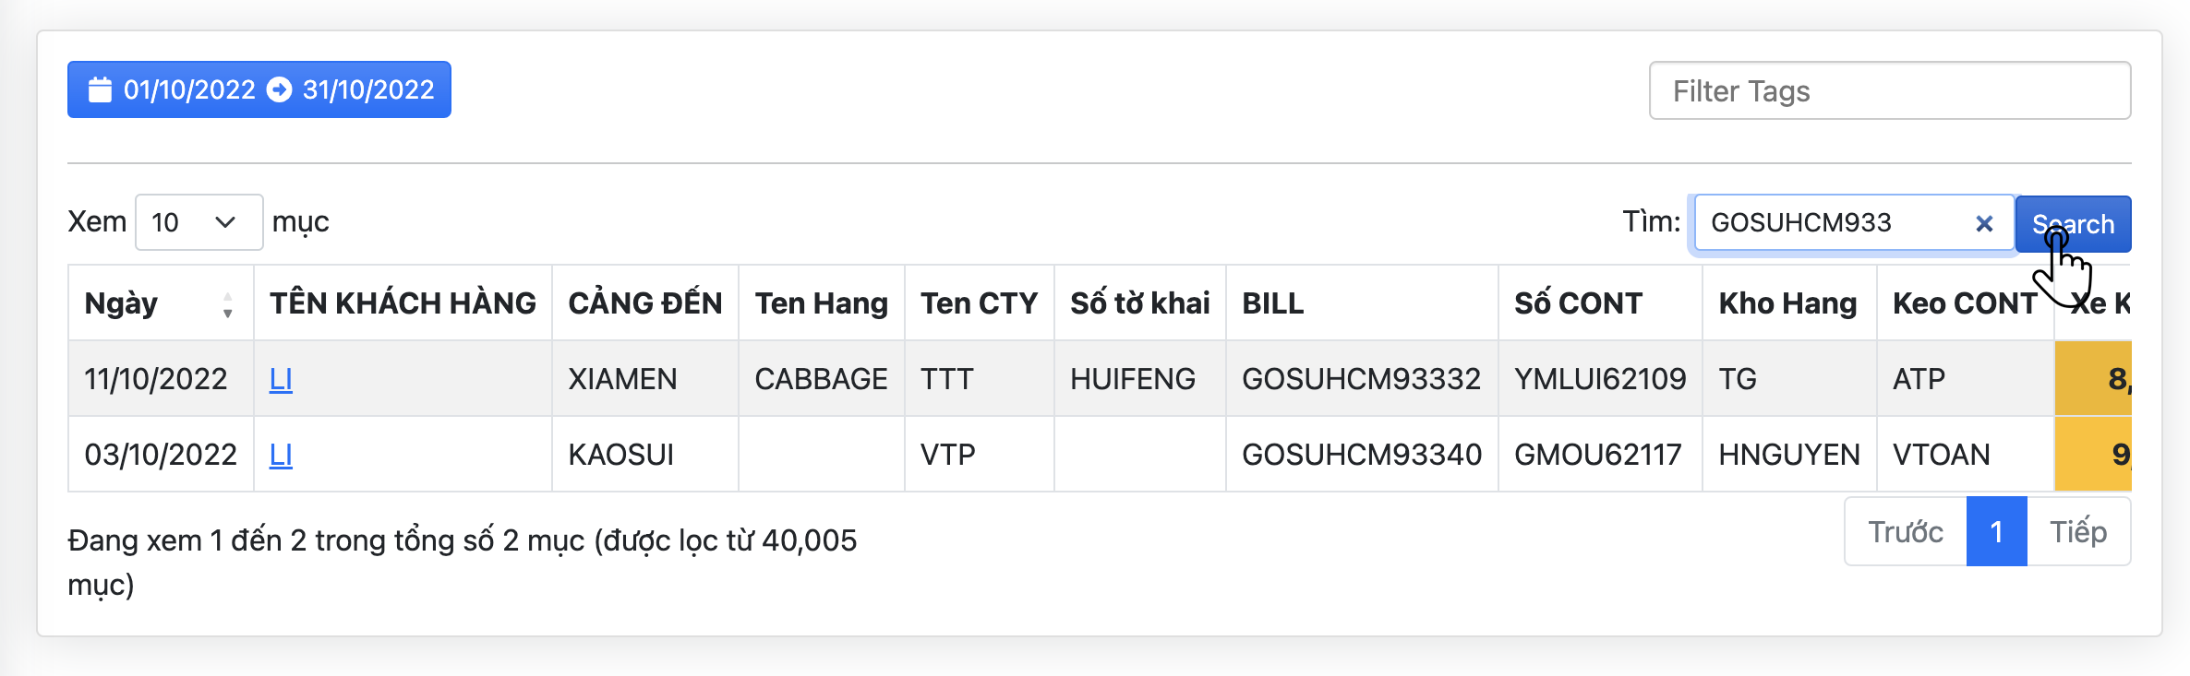This screenshot has height=676, width=2190.
Task: Open the LI customer link dated 11/10/2022
Action: coord(281,379)
